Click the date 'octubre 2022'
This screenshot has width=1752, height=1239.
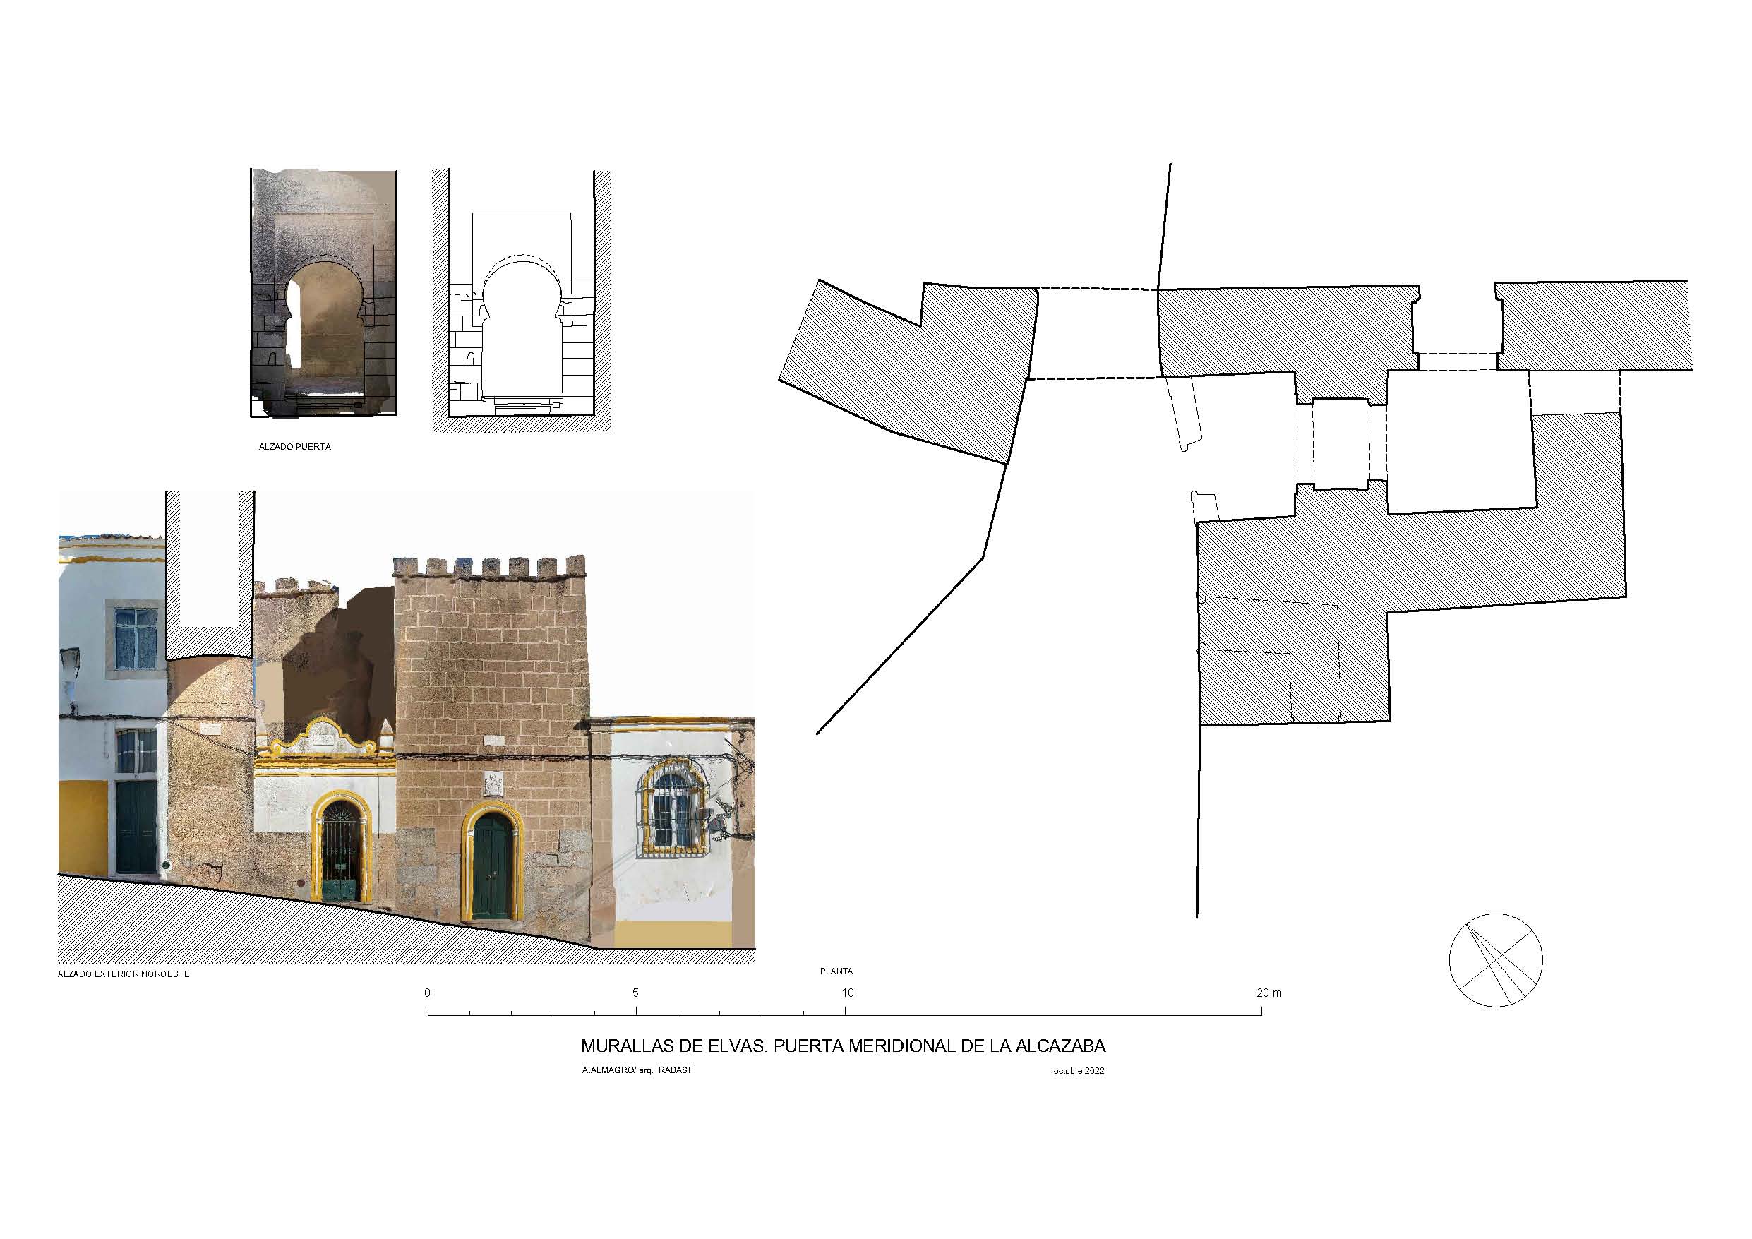coord(1079,1071)
